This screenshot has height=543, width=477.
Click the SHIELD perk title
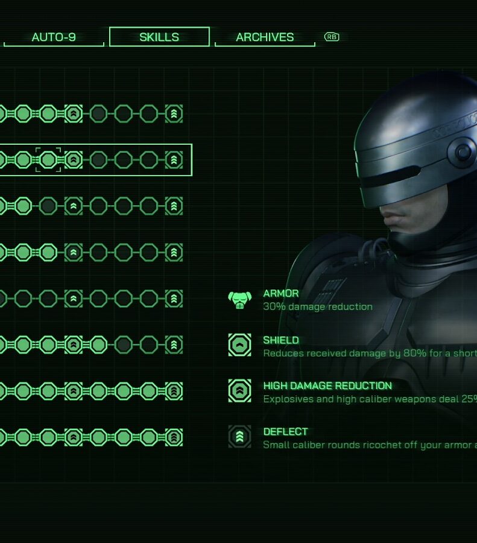[x=281, y=340]
